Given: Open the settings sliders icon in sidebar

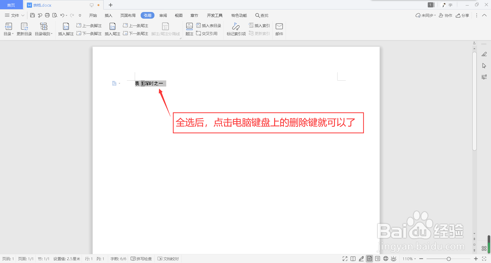Looking at the screenshot, I should click(484, 77).
